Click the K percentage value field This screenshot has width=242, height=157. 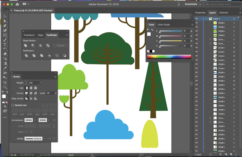[x=186, y=46]
